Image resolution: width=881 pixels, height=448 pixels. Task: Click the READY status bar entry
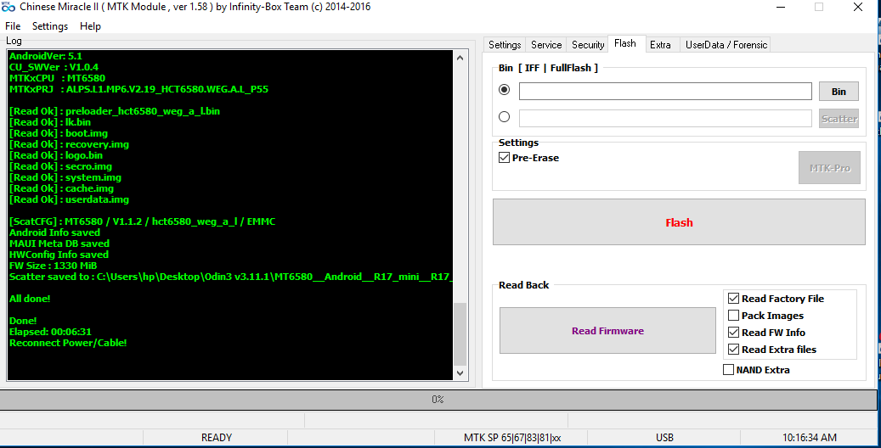coord(217,437)
